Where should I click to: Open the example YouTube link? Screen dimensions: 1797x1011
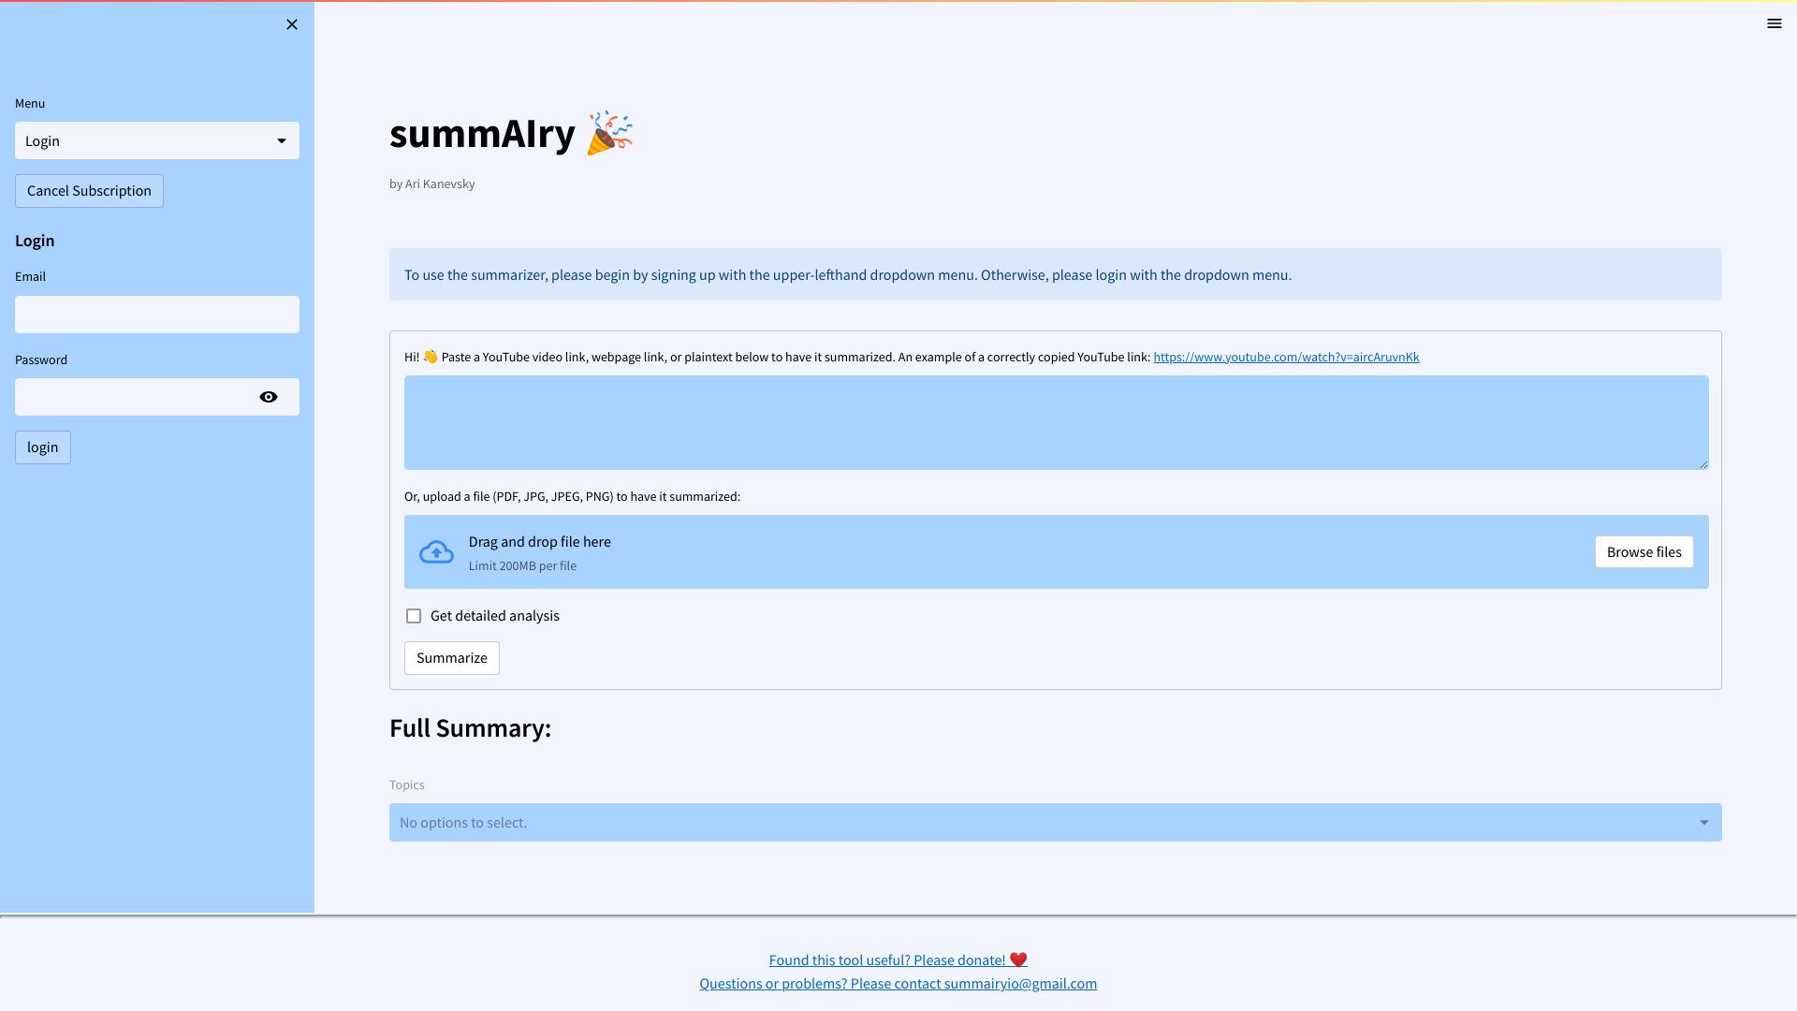1286,358
